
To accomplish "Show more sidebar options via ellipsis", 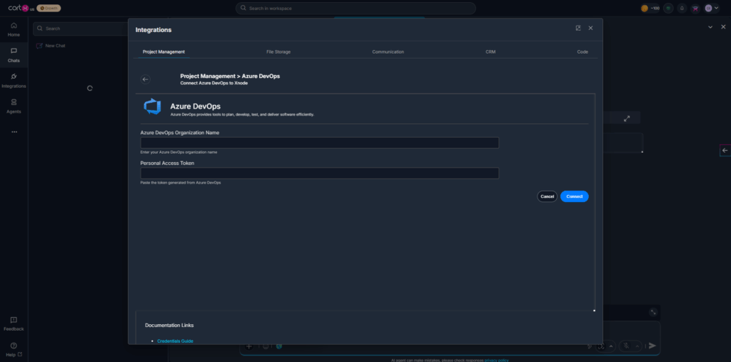I will pos(14,132).
